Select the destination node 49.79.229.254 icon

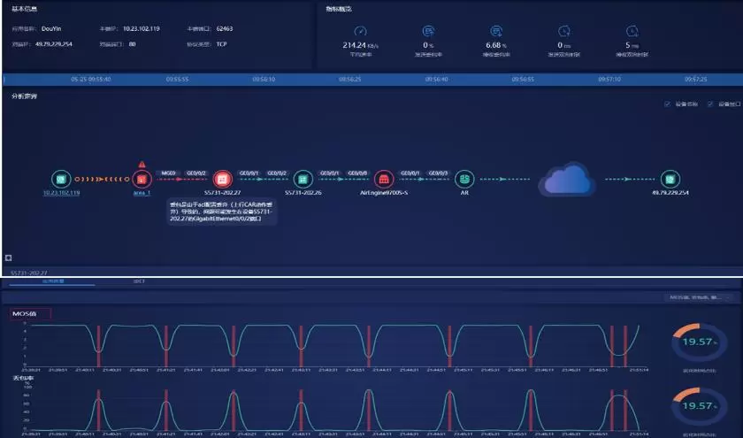click(670, 179)
